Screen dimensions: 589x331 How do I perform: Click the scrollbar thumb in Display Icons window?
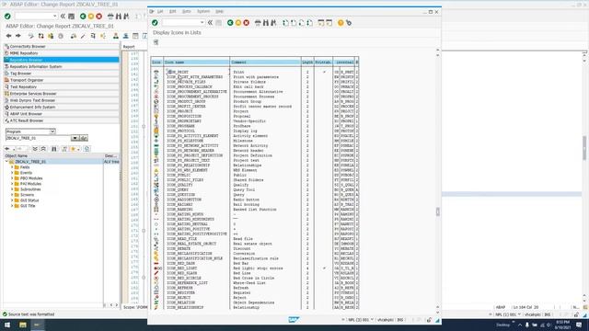(x=438, y=212)
